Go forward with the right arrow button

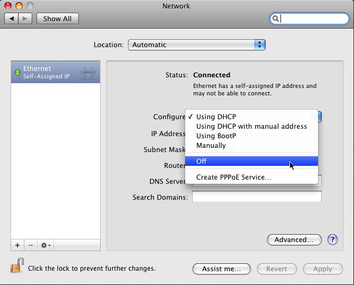(25, 19)
